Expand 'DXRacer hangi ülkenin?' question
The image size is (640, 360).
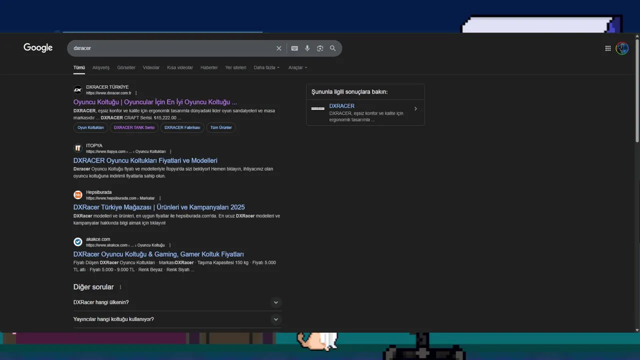coord(177,302)
